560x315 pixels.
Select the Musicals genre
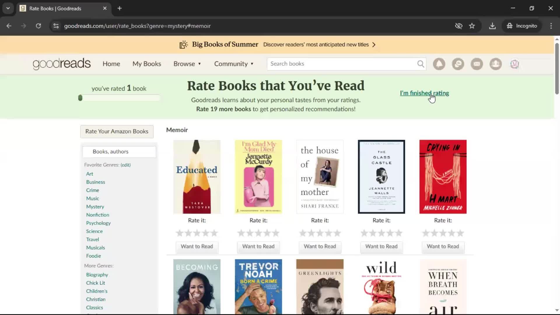point(95,248)
